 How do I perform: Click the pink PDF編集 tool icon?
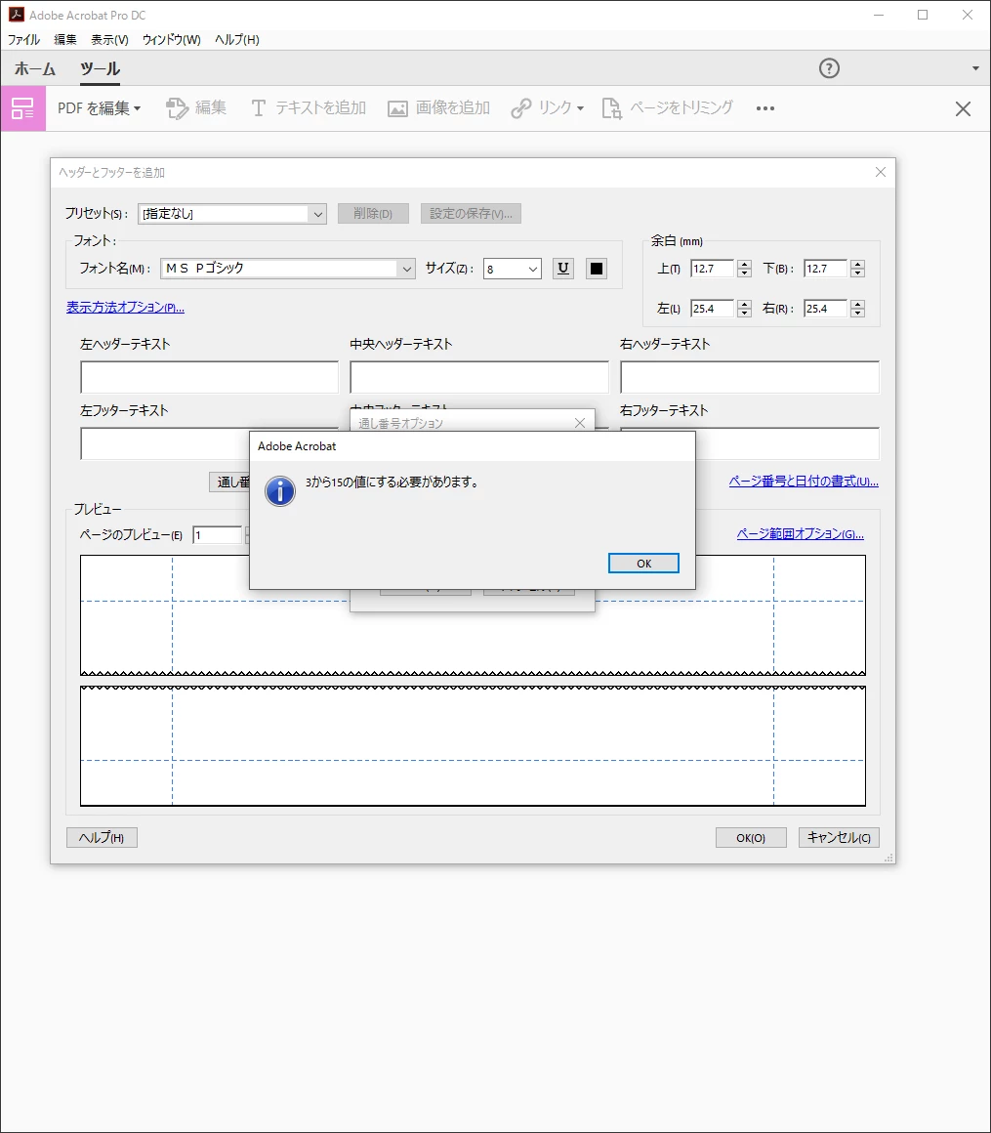point(23,108)
